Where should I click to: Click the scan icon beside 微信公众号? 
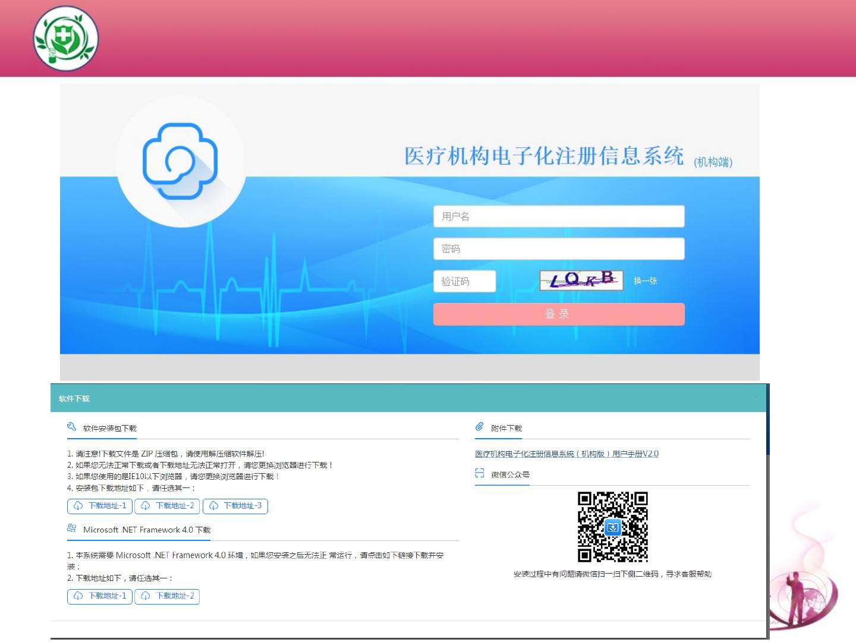pyautogui.click(x=480, y=473)
